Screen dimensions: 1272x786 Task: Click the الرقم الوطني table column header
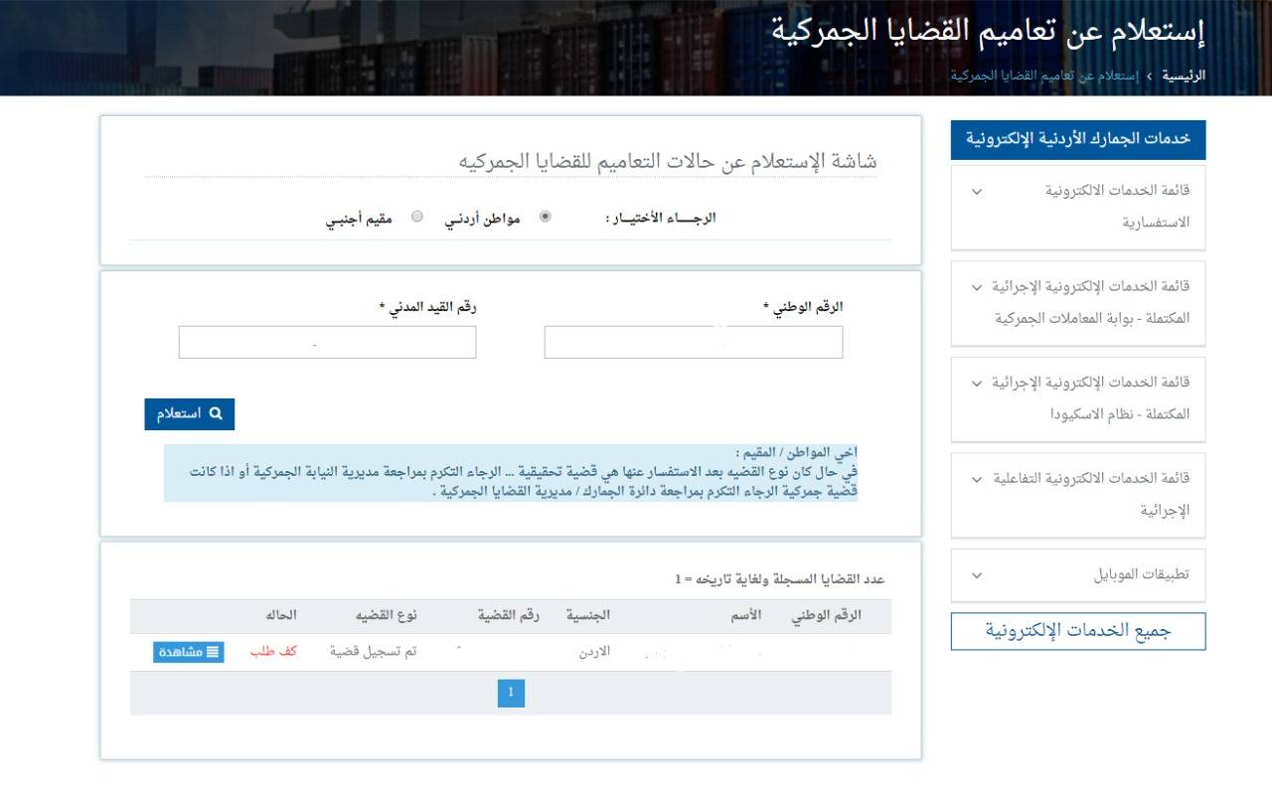826,616
